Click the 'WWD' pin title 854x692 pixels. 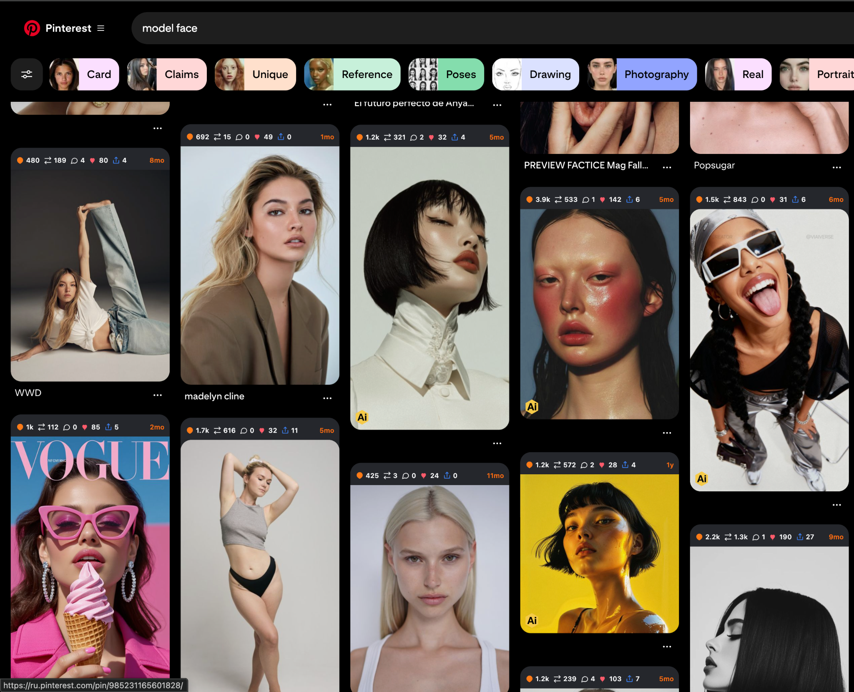click(x=28, y=393)
